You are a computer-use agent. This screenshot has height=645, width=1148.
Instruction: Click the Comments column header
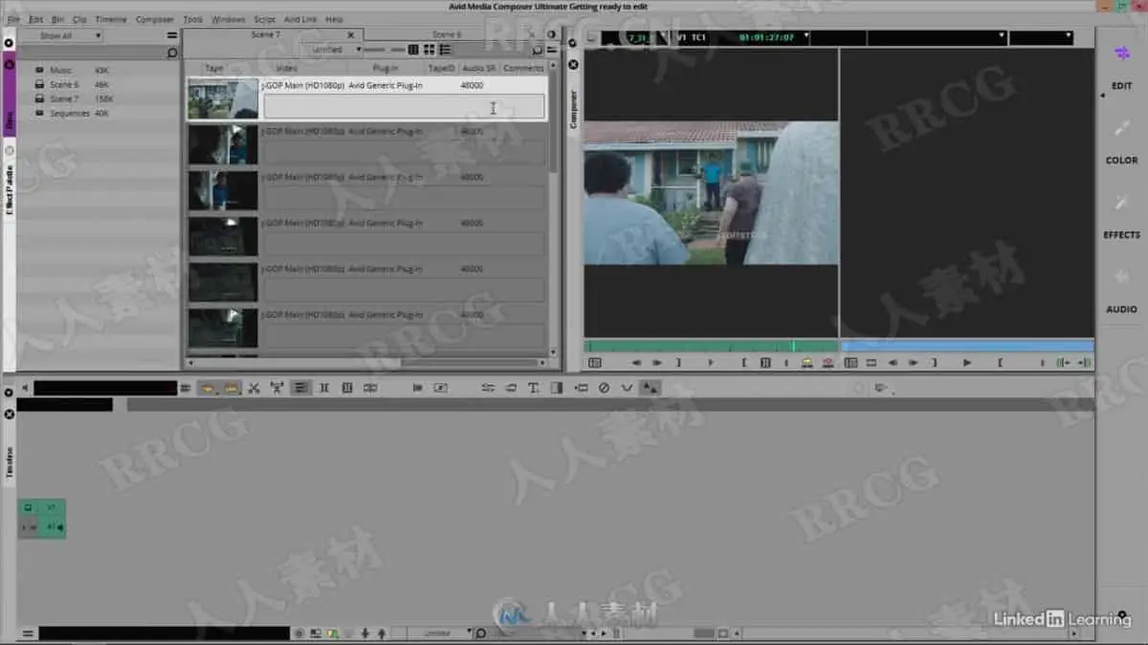(x=522, y=68)
